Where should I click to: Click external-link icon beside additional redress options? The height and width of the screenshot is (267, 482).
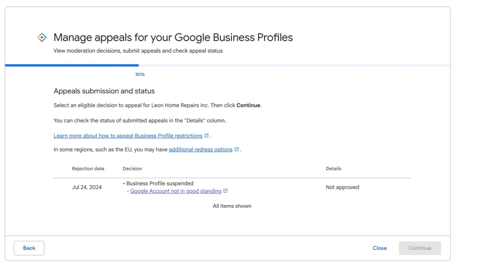click(x=237, y=149)
